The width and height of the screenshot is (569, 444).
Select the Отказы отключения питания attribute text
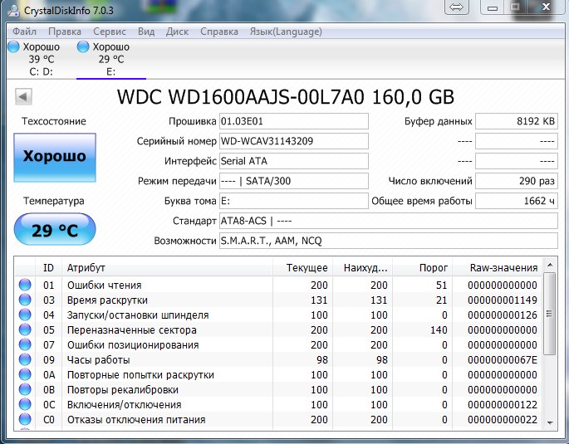click(136, 420)
